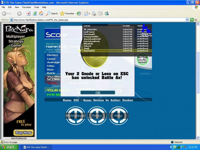The height and width of the screenshot is (150, 200).
Task: Open the game Help circle button
Action: coord(118,116)
